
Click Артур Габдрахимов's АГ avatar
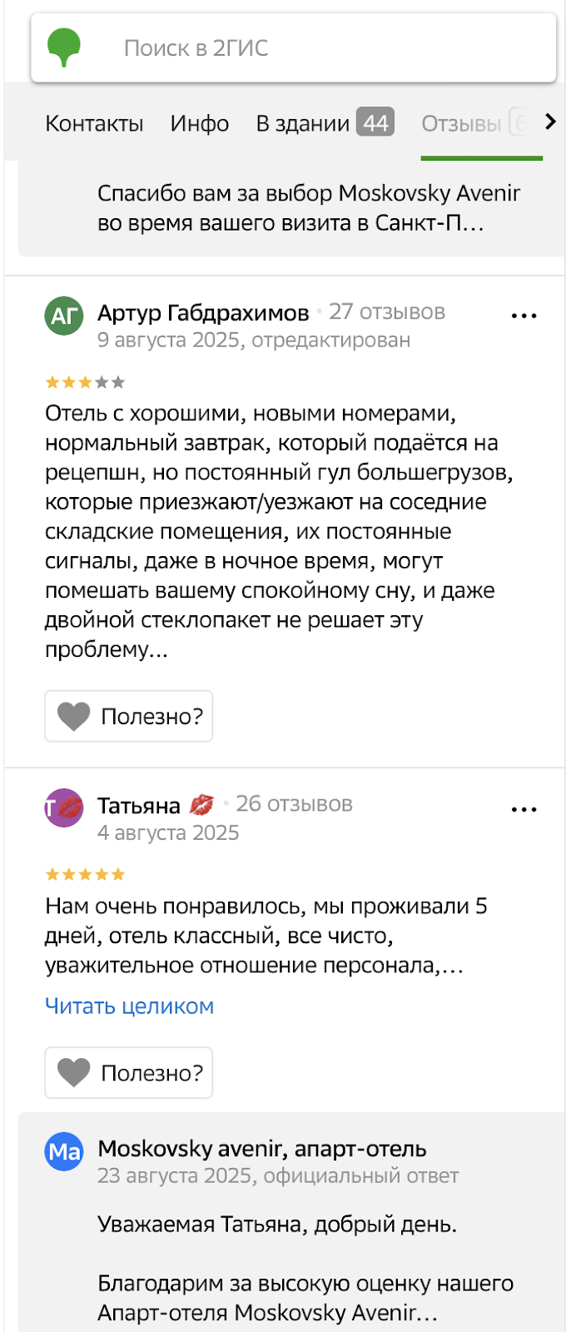tap(63, 316)
